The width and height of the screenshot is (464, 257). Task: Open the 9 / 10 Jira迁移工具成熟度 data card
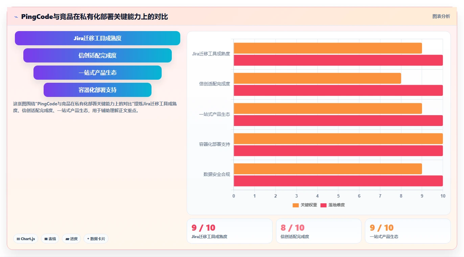tap(230, 231)
